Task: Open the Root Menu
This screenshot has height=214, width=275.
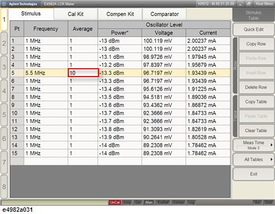Action: (264, 4)
